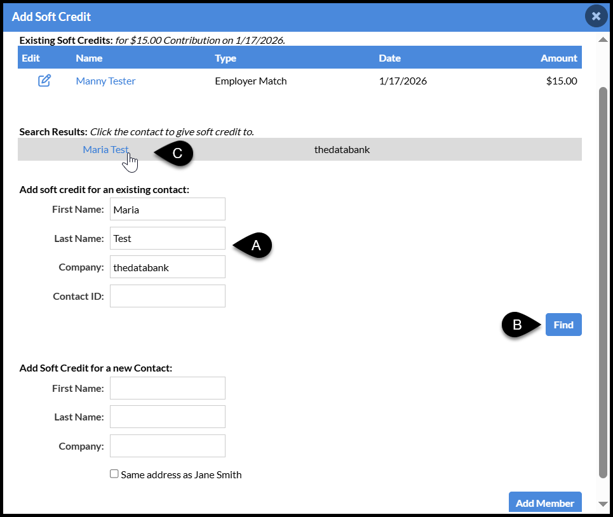Image resolution: width=613 pixels, height=517 pixels.
Task: Click into the Contact ID field
Action: click(x=167, y=296)
